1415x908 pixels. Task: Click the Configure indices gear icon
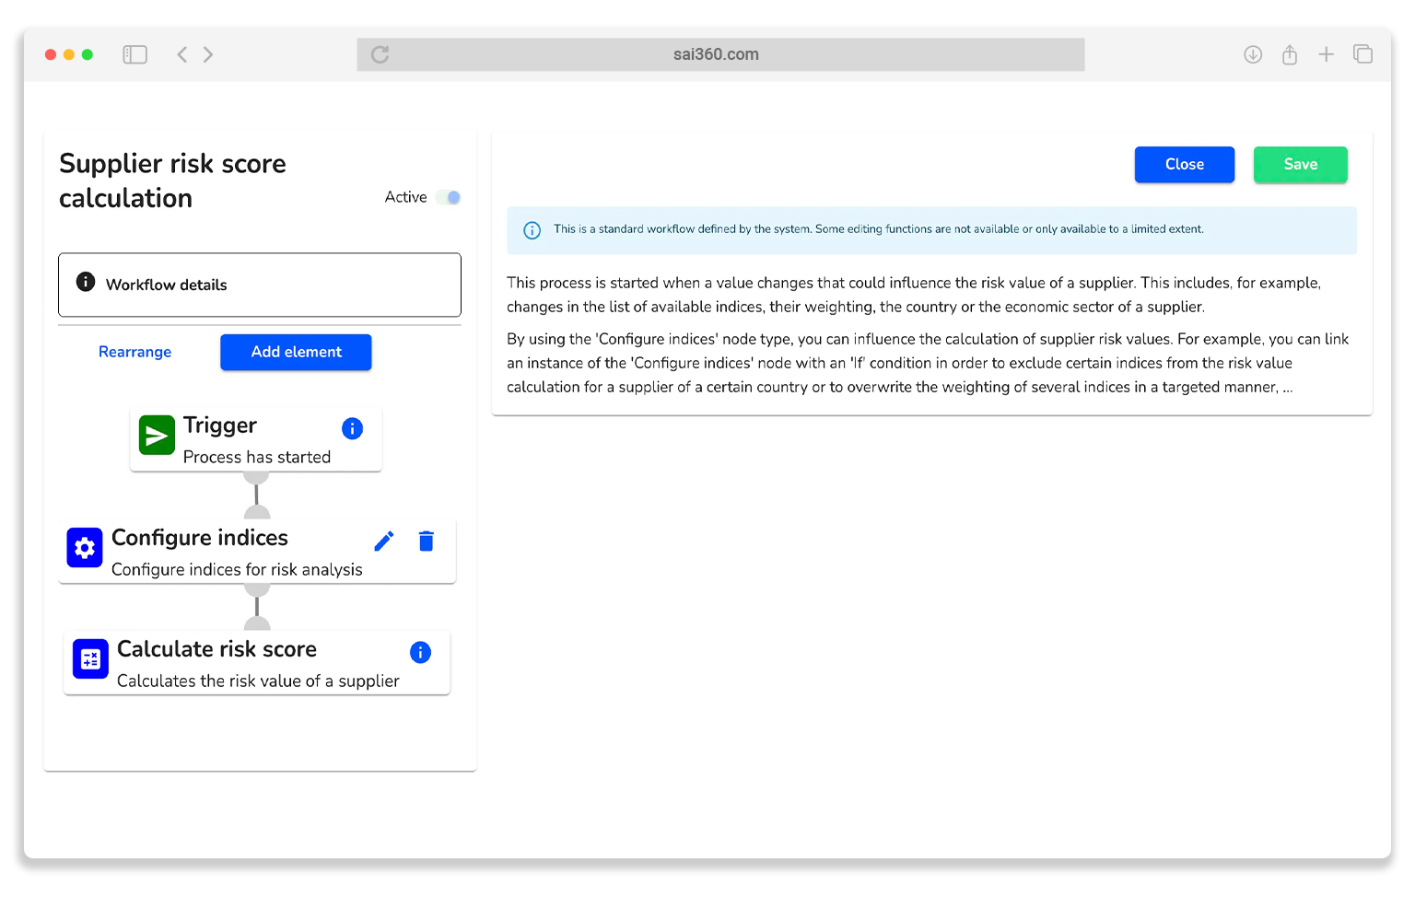85,548
